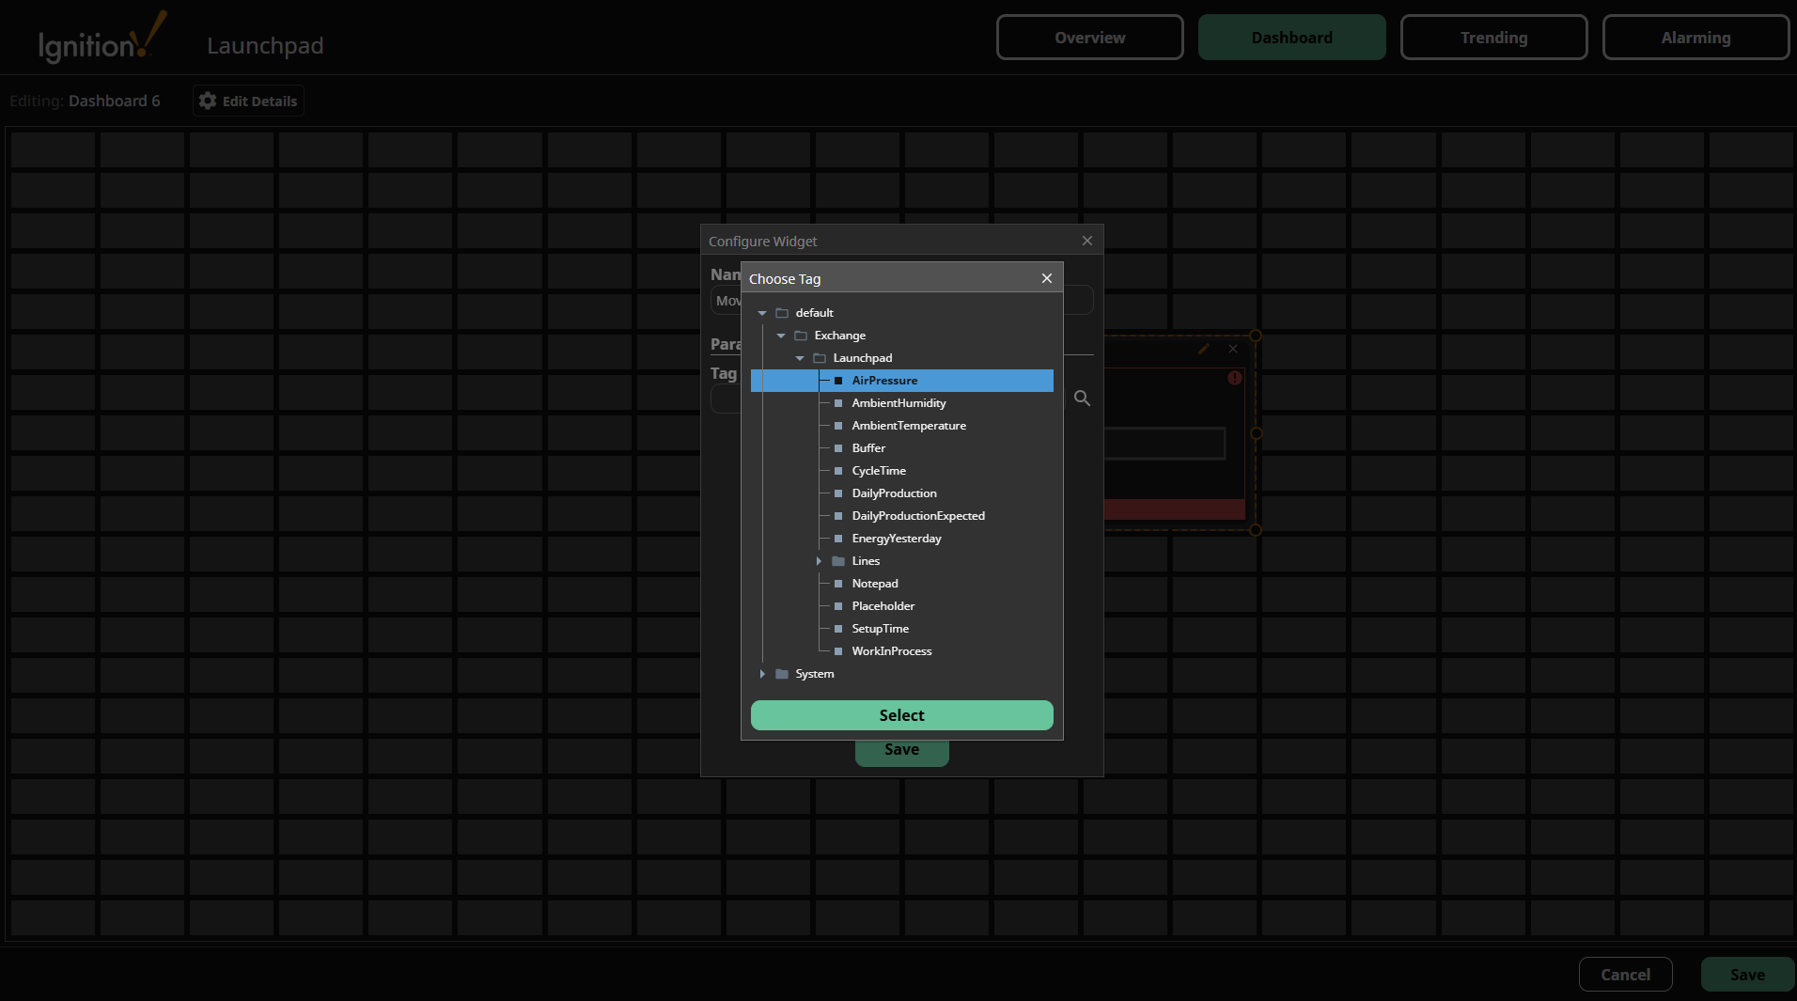Close the Choose Tag dialog
1797x1001 pixels.
point(1046,277)
